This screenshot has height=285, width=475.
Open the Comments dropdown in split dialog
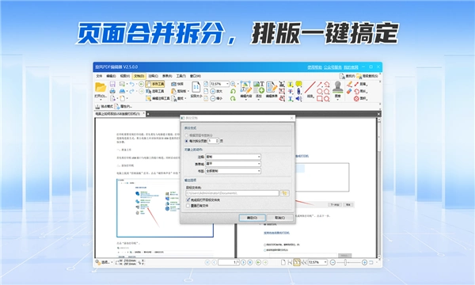click(x=233, y=157)
